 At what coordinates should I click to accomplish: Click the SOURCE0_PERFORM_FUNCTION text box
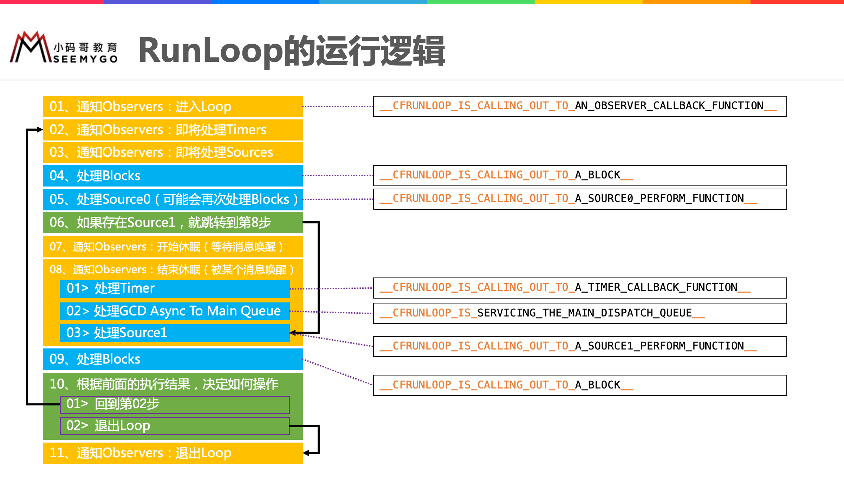pos(580,199)
